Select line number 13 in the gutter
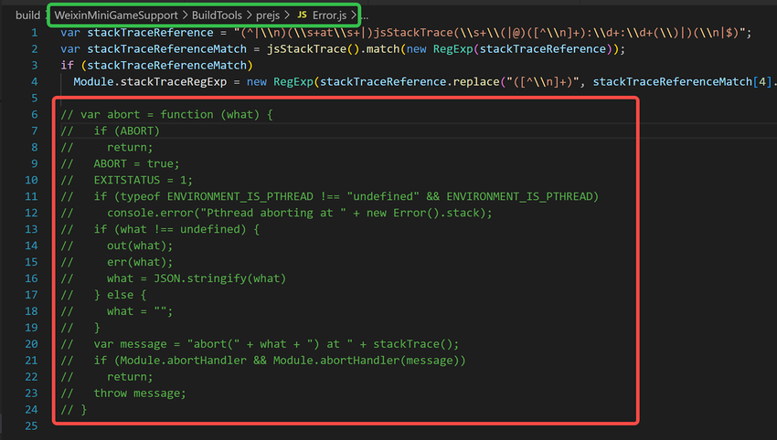Viewport: 777px width, 440px height. click(x=32, y=229)
